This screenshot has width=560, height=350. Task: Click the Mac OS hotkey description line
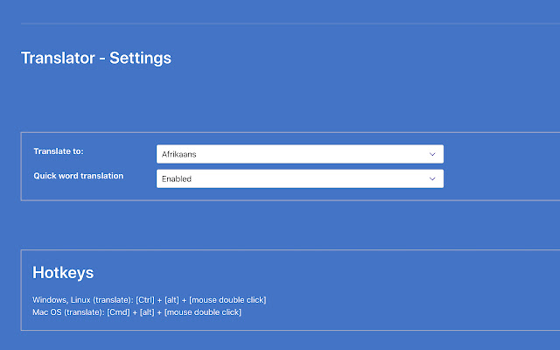point(136,312)
